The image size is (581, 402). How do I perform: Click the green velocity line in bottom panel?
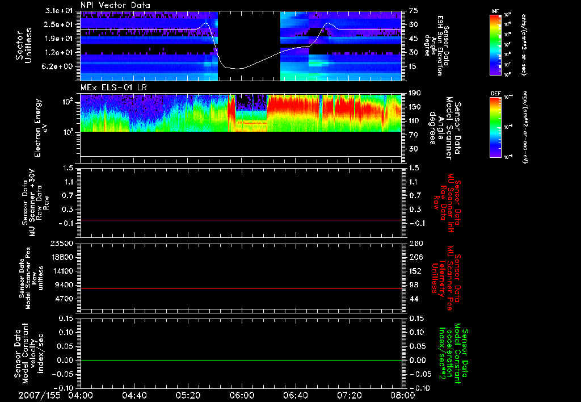241,360
